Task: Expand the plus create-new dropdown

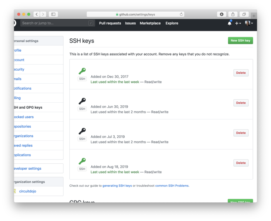Action: coord(238,23)
